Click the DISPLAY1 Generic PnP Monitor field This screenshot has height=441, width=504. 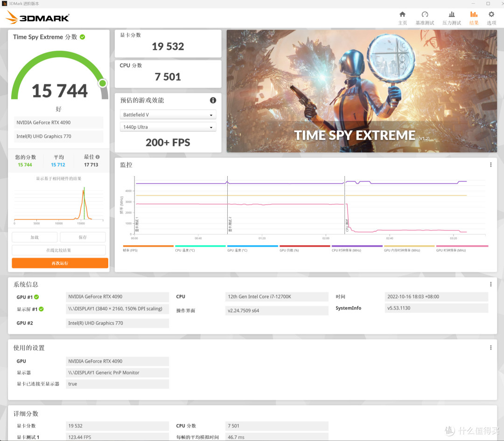pyautogui.click(x=117, y=372)
